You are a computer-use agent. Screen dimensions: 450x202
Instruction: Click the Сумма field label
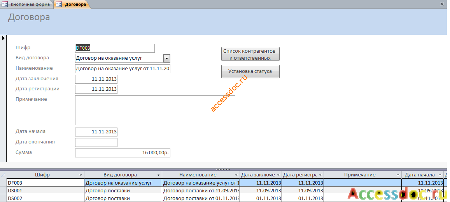pos(24,152)
